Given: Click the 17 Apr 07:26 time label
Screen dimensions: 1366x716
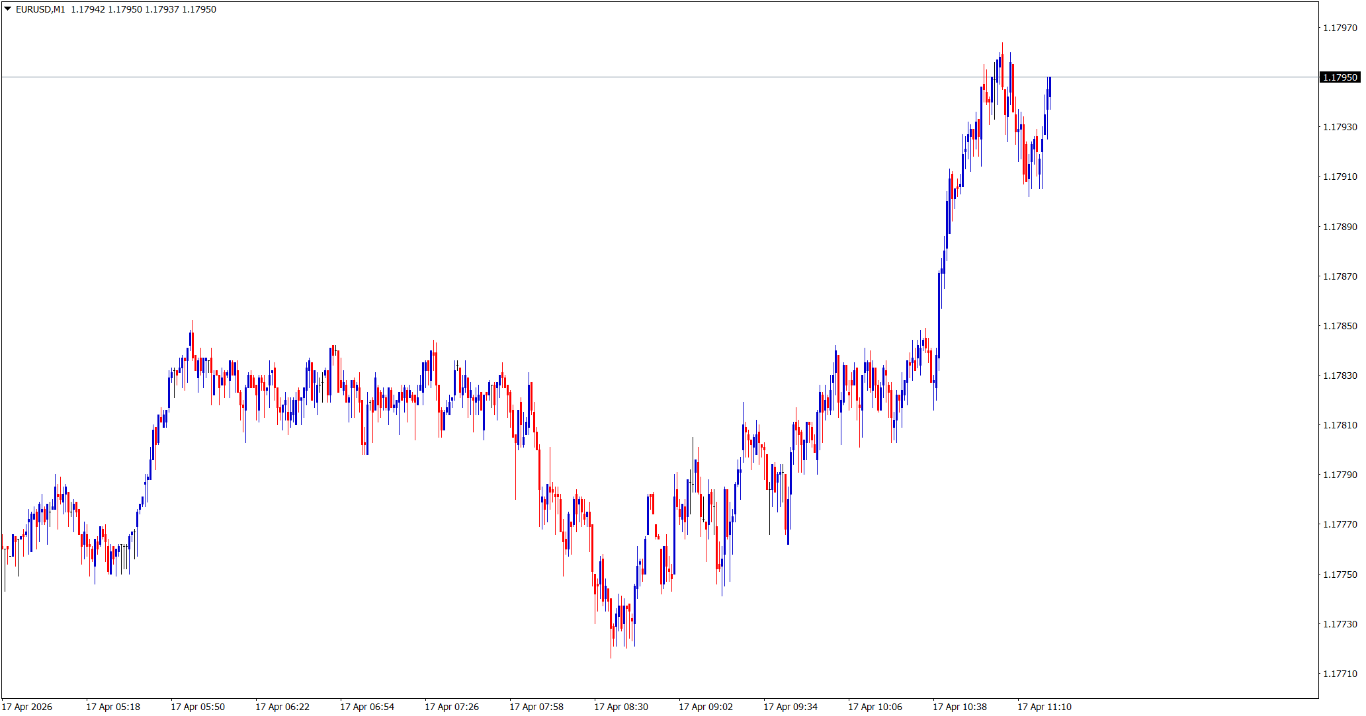Looking at the screenshot, I should tap(452, 707).
